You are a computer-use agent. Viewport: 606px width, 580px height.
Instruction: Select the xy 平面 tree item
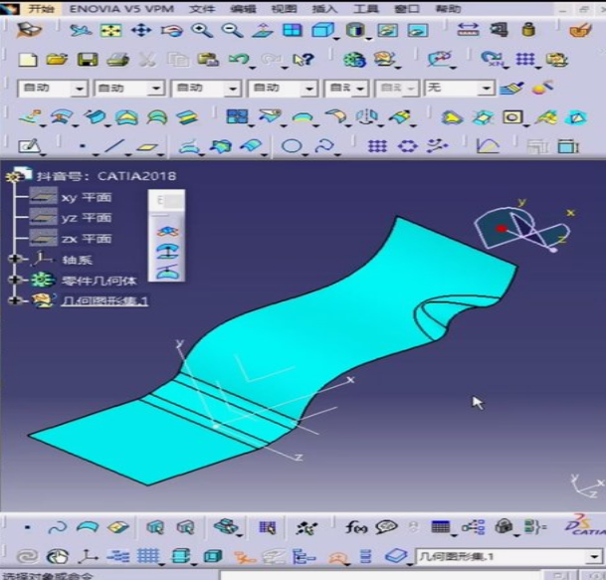tap(86, 197)
